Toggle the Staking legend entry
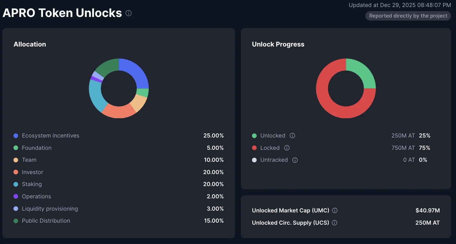 point(32,184)
